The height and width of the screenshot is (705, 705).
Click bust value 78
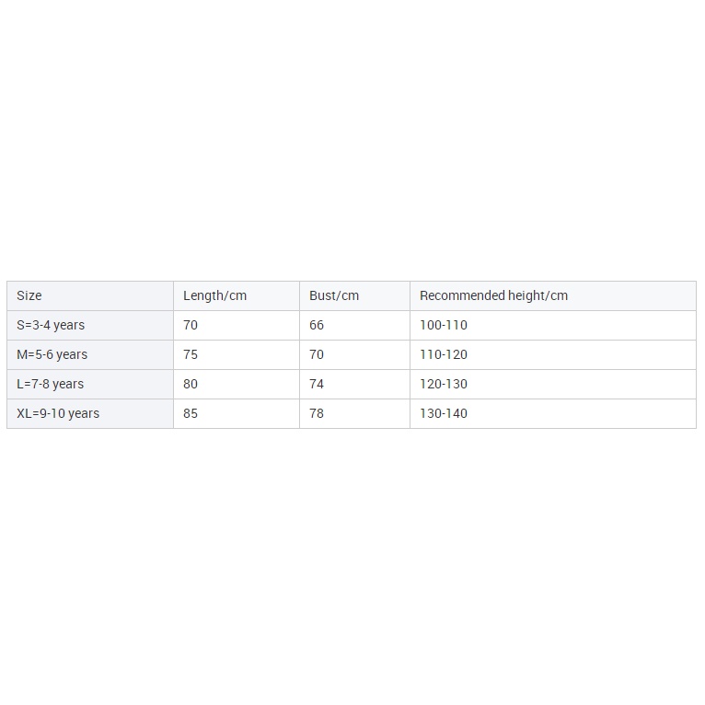(317, 413)
